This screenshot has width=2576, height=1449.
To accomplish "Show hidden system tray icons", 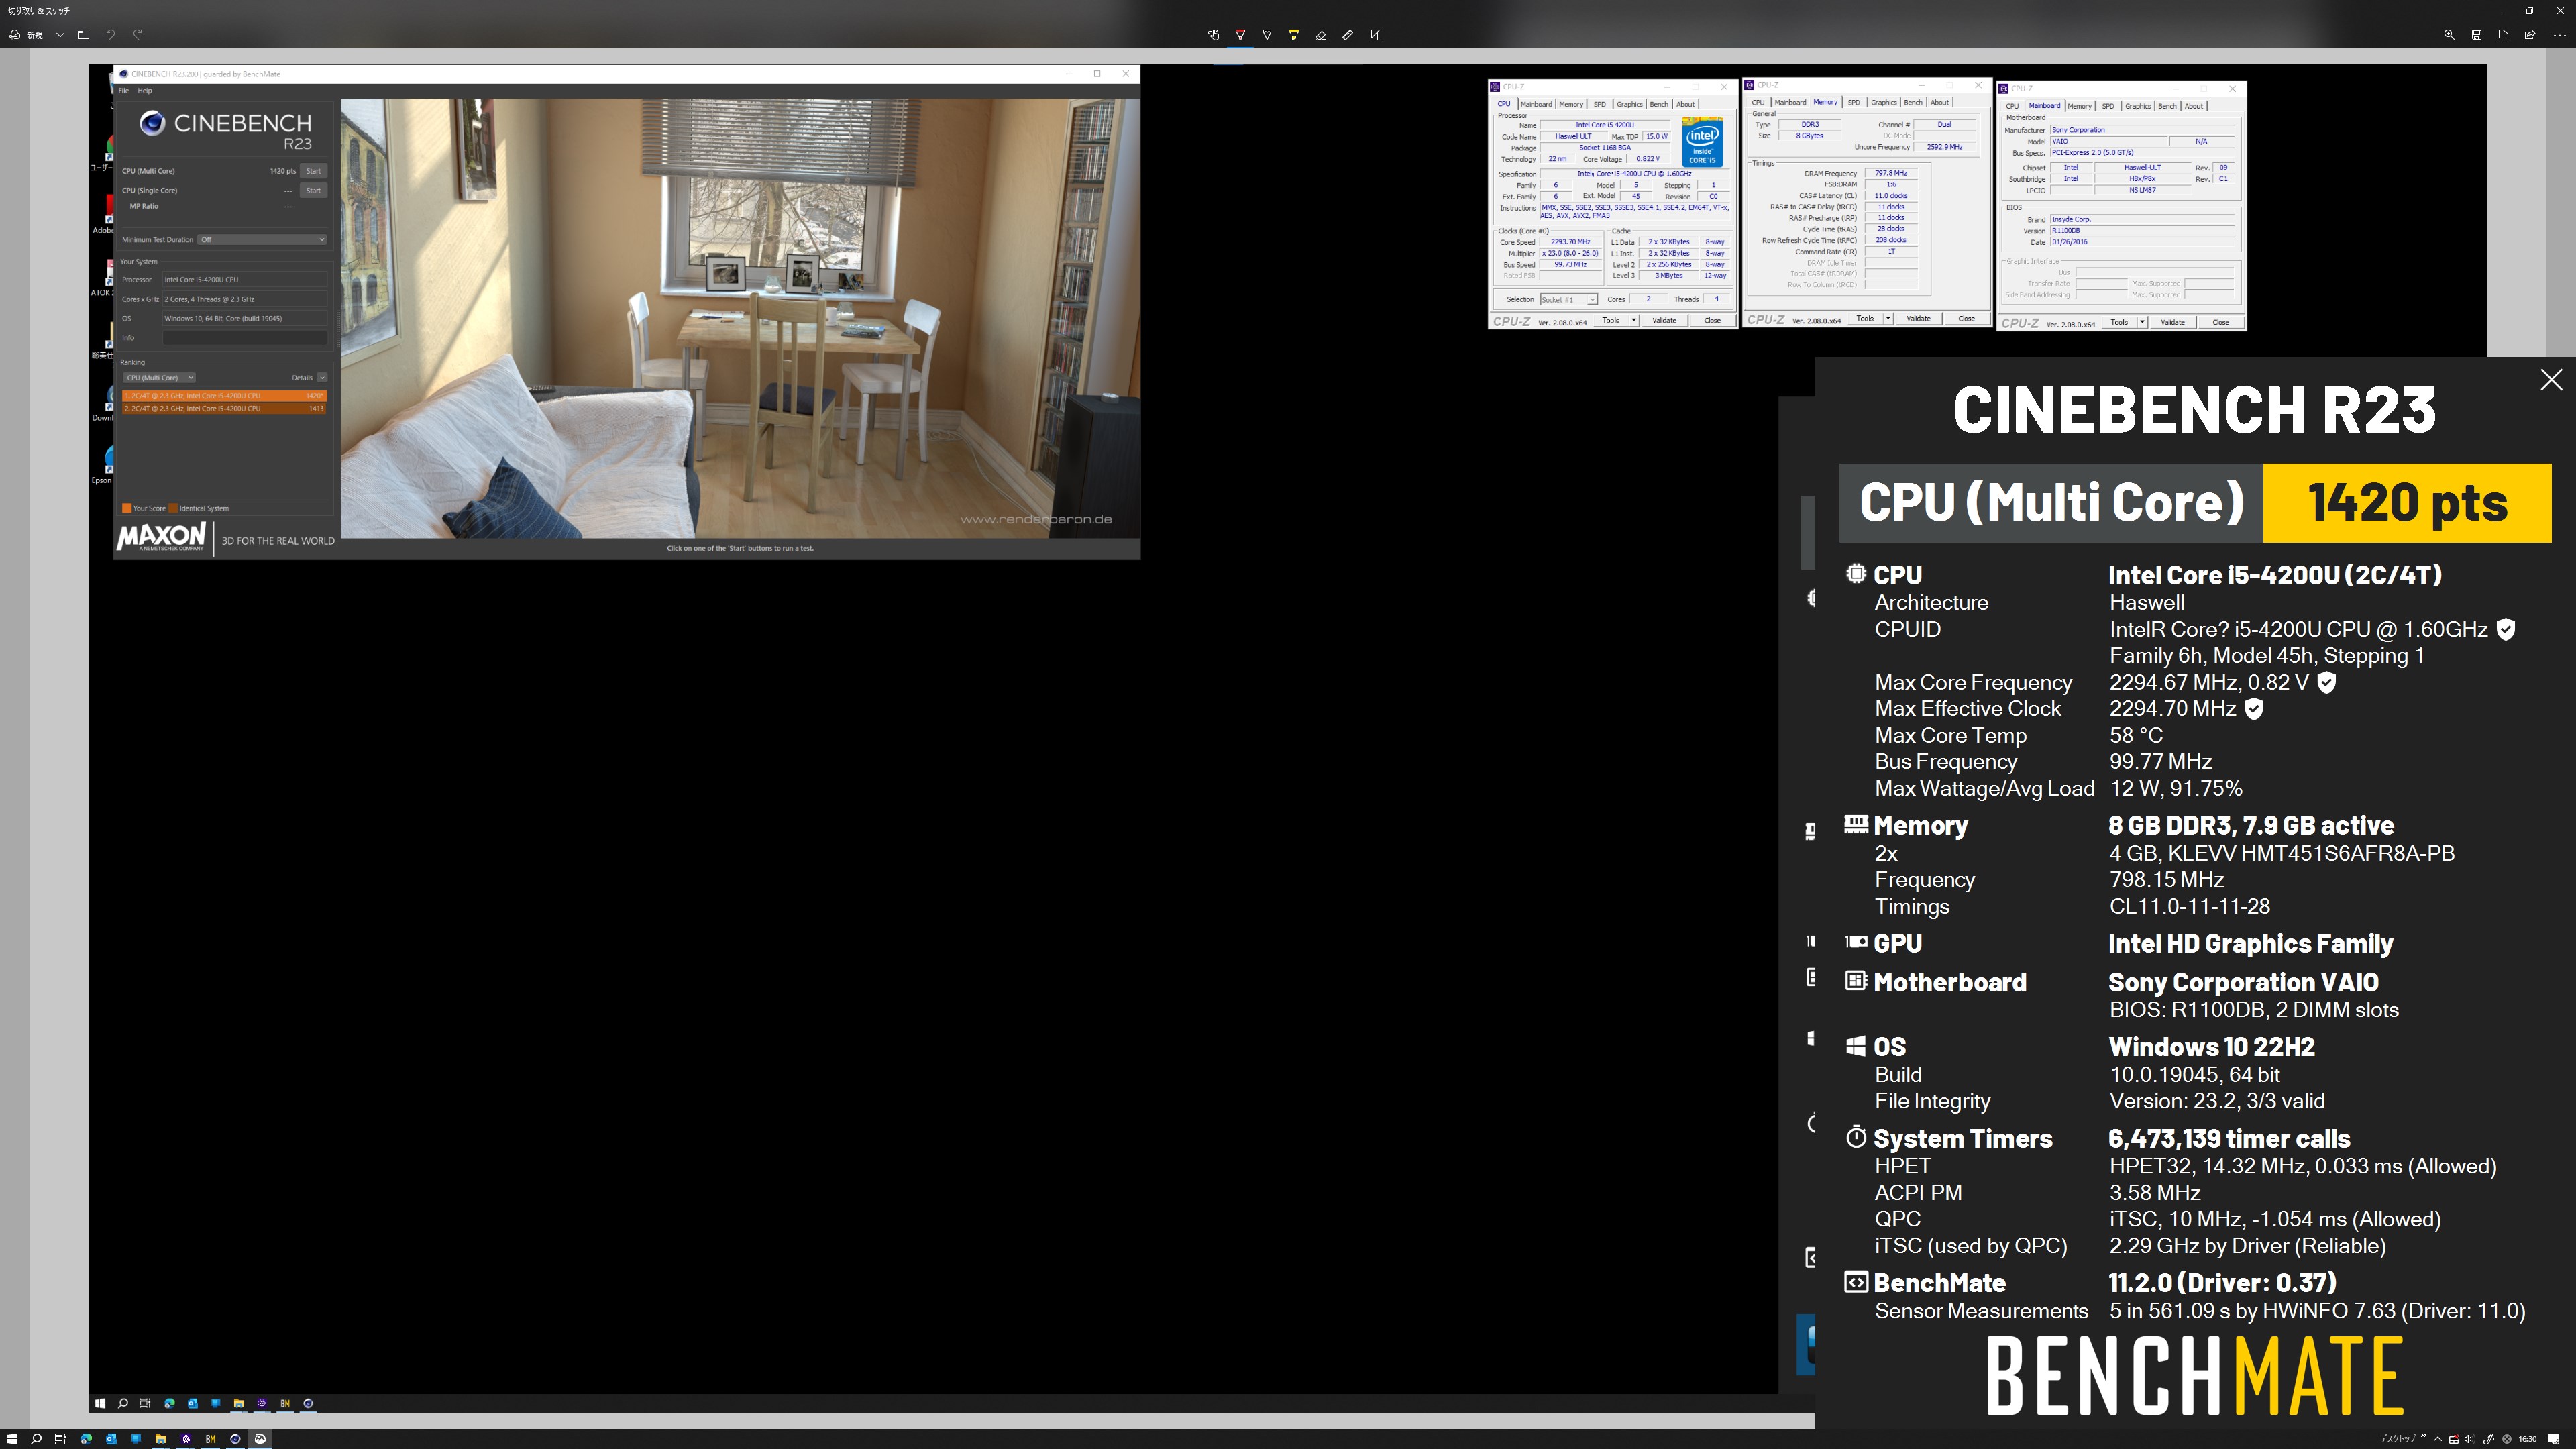I will [2438, 1439].
